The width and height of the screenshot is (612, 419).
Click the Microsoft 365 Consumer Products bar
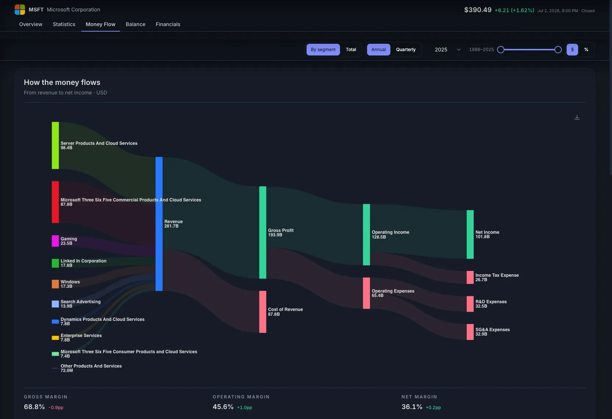(x=55, y=354)
